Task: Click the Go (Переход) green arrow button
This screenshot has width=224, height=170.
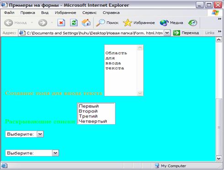Action: [176, 33]
